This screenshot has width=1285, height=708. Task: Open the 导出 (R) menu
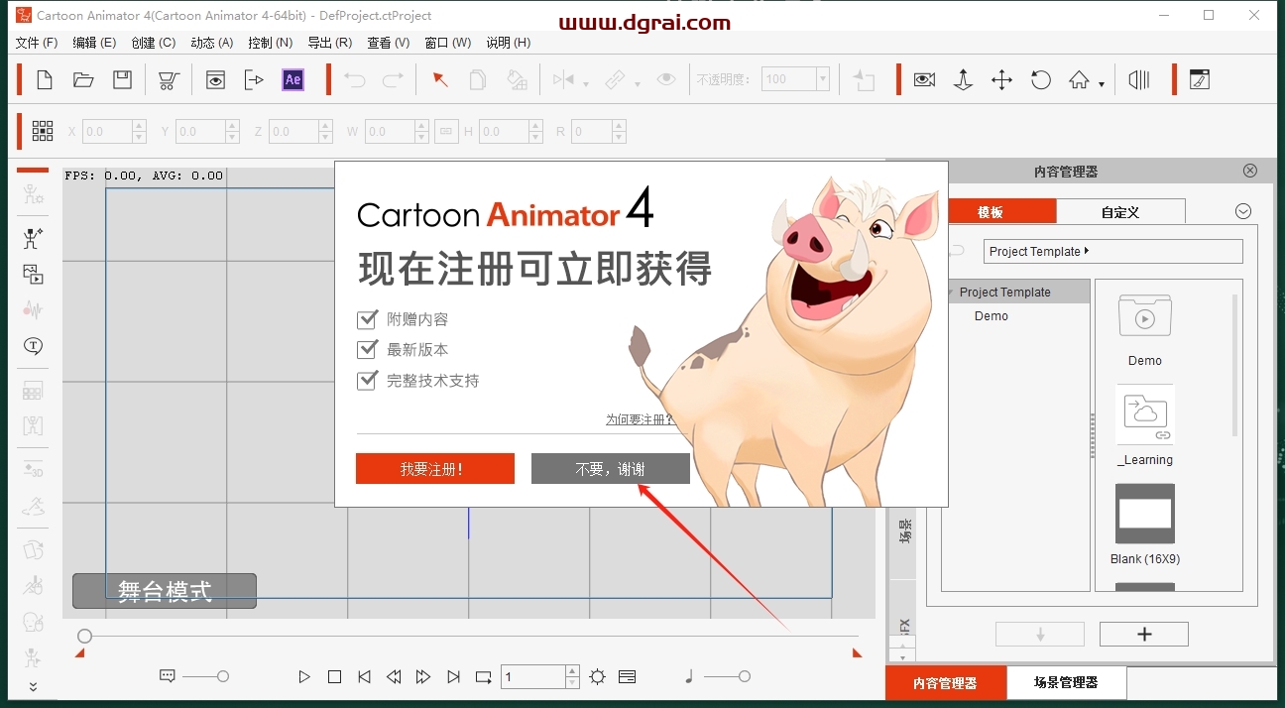[329, 43]
